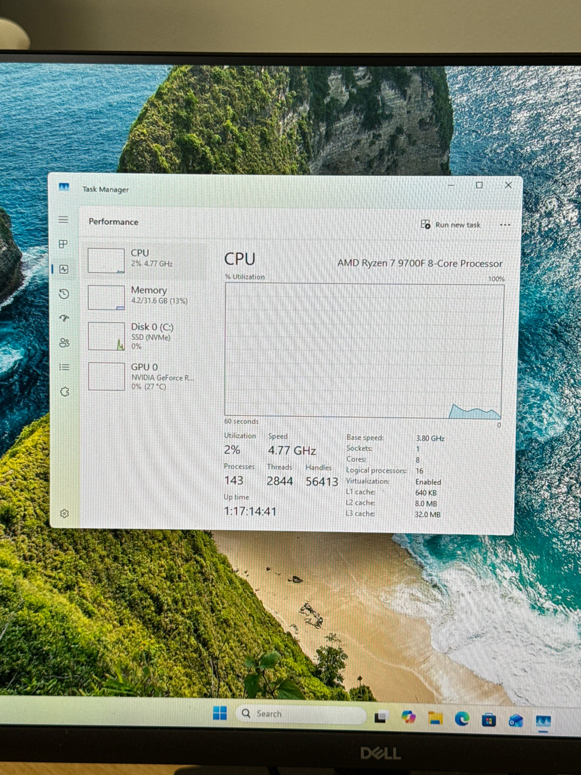
Task: Open the Startup apps page icon
Action: pyautogui.click(x=64, y=318)
